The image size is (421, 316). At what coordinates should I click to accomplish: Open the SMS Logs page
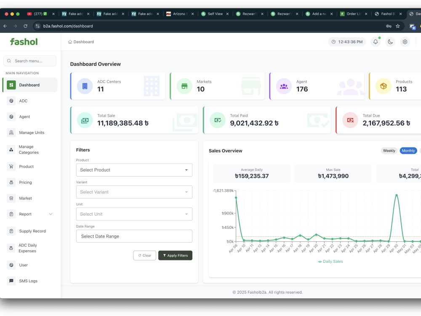tap(28, 281)
